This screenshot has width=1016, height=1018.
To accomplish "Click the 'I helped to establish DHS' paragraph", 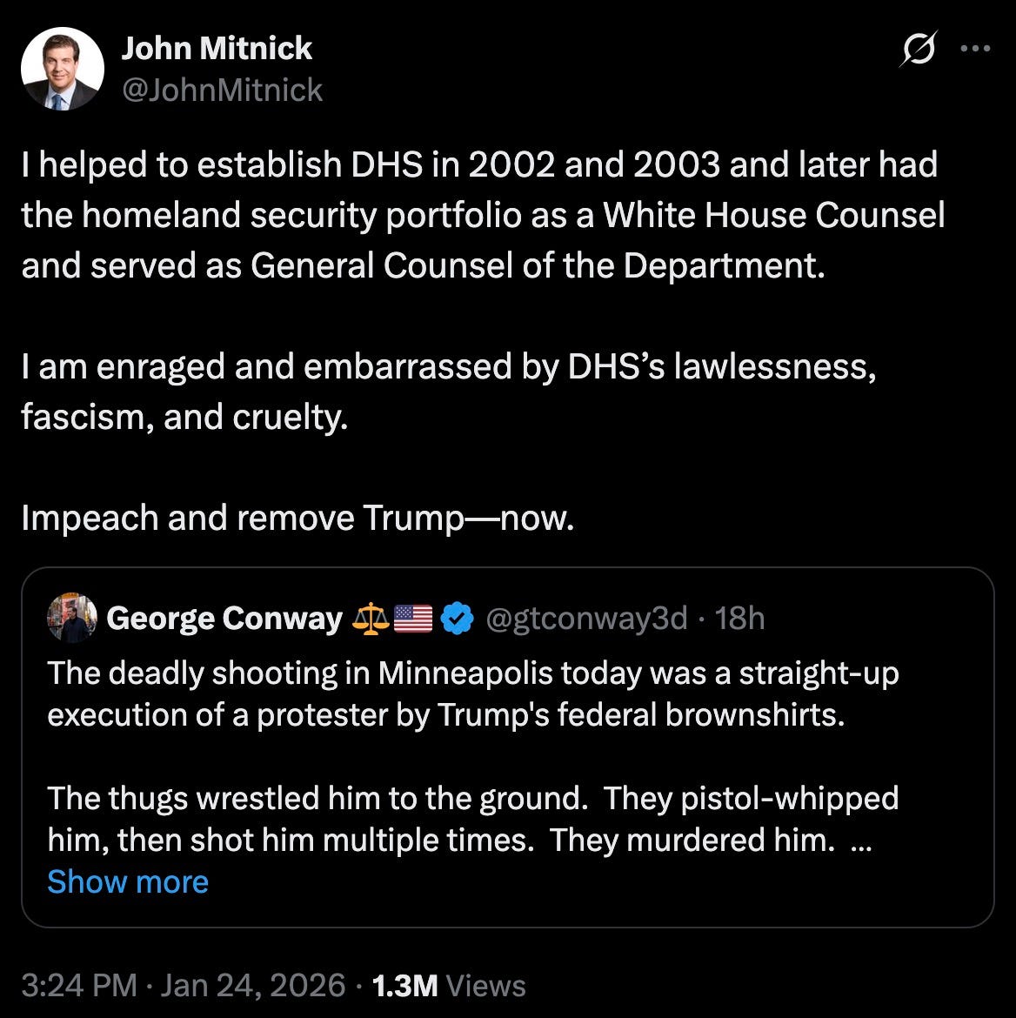I will click(478, 215).
